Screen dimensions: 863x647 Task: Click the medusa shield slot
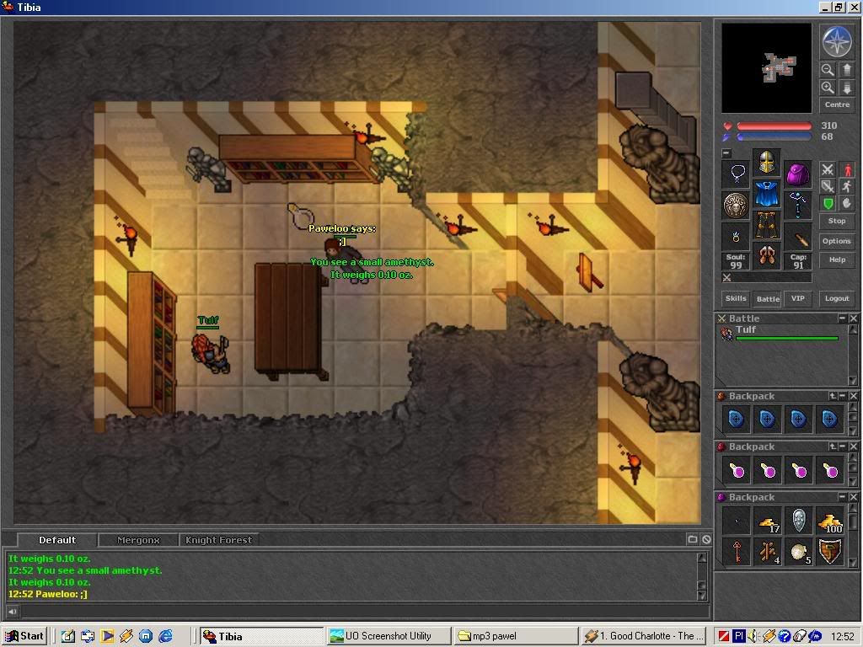[x=736, y=206]
